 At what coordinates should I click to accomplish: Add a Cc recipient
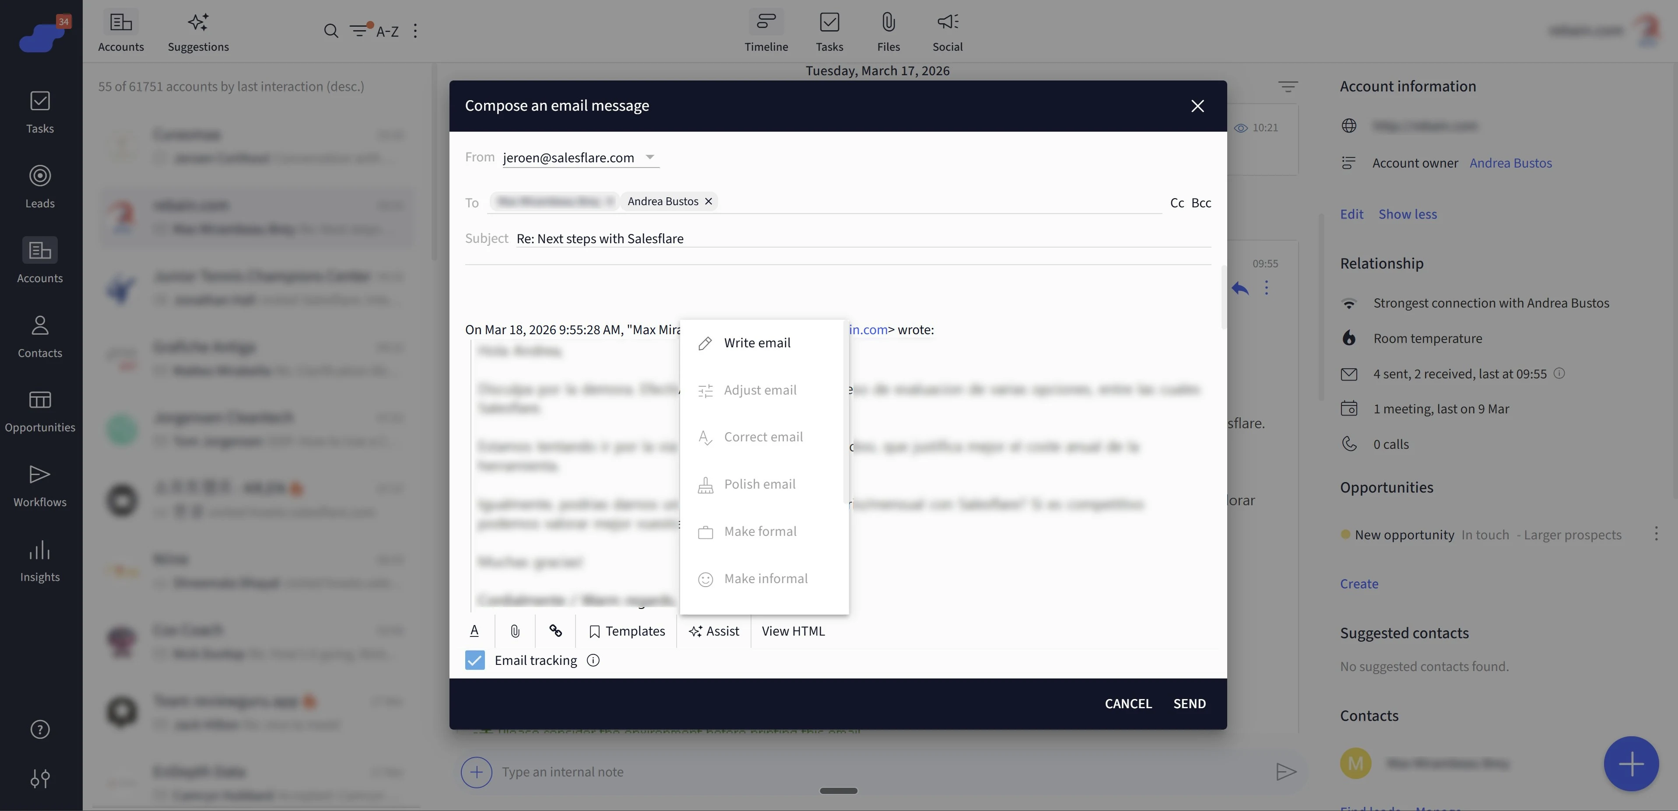point(1176,203)
